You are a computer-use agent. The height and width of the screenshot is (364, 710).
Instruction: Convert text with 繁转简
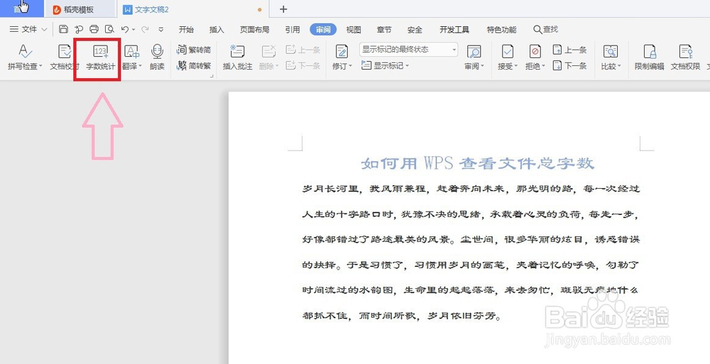coord(194,50)
